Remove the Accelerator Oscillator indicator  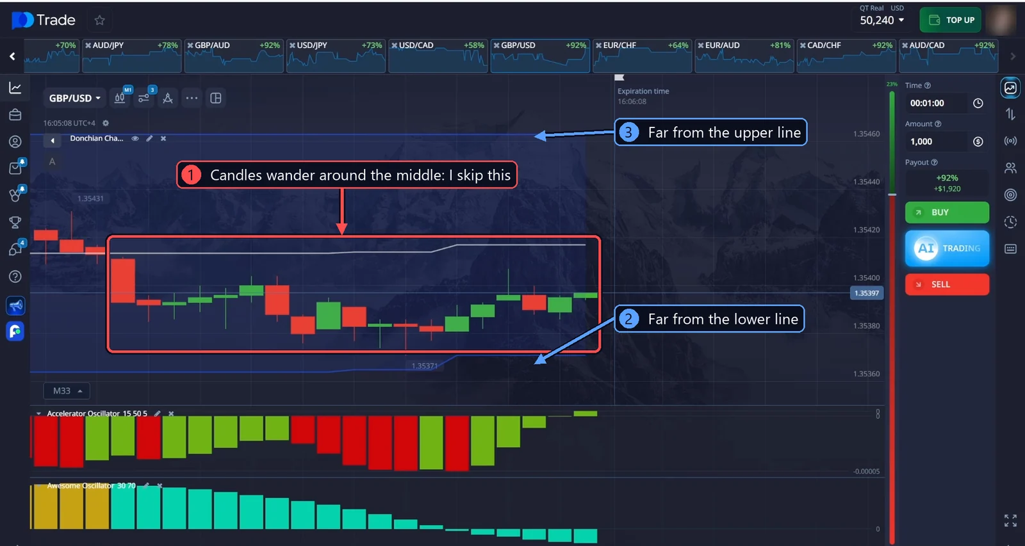click(x=171, y=414)
